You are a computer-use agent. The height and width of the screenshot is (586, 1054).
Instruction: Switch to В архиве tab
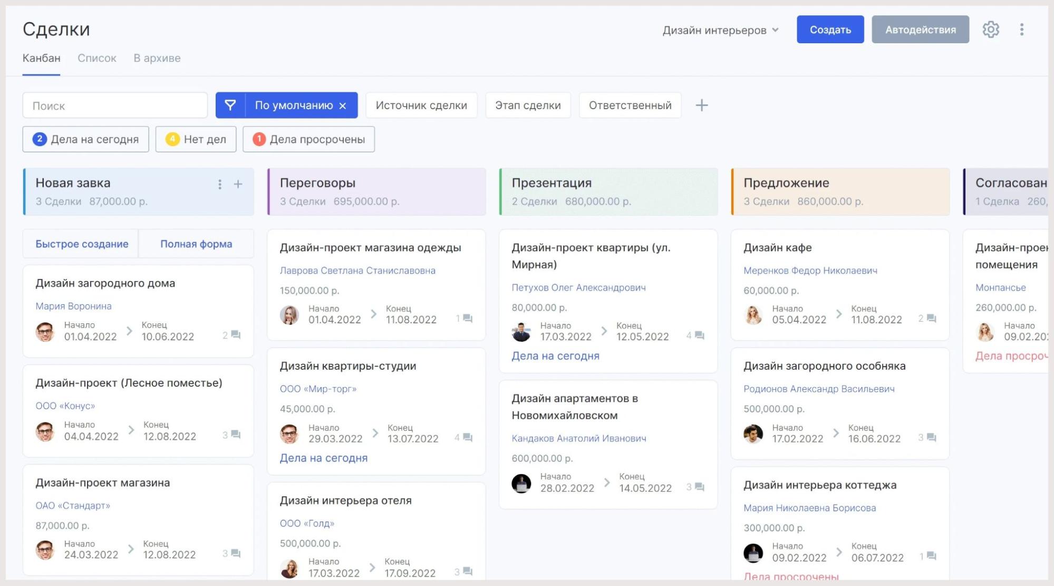pos(157,58)
